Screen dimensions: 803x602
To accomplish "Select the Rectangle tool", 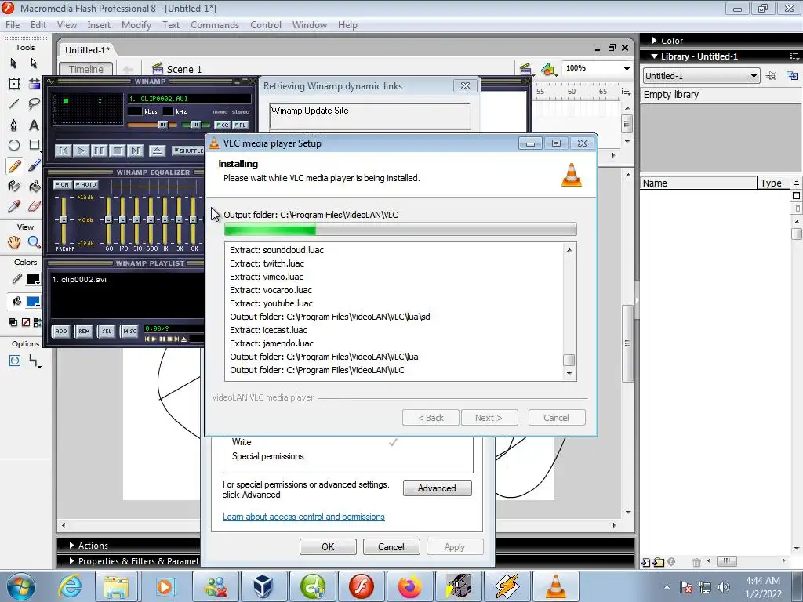I will coord(34,145).
